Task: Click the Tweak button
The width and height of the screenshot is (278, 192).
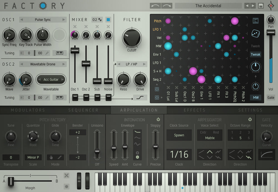Action: 255,54
